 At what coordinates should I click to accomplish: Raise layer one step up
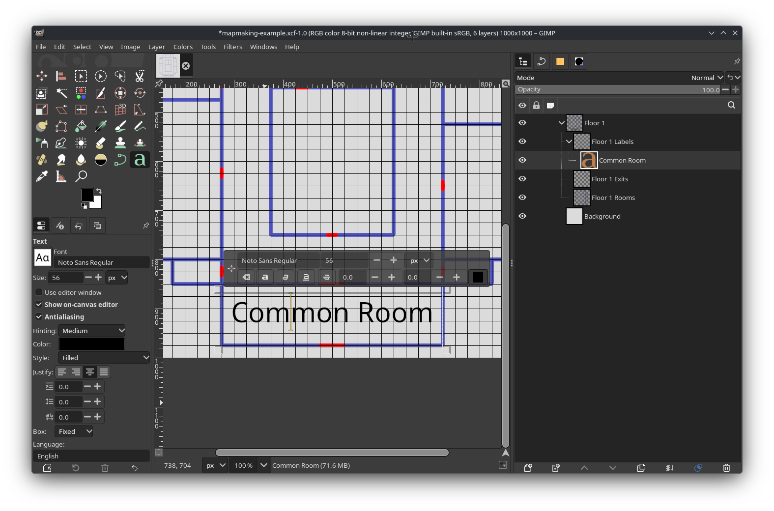[x=584, y=468]
